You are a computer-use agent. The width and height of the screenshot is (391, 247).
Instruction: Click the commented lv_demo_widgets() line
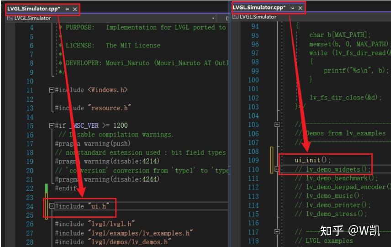[333, 169]
